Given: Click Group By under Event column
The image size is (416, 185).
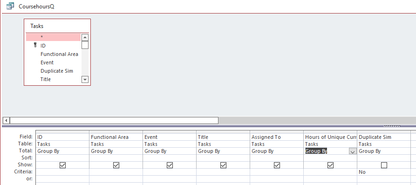Looking at the screenshot, I should coord(156,151).
